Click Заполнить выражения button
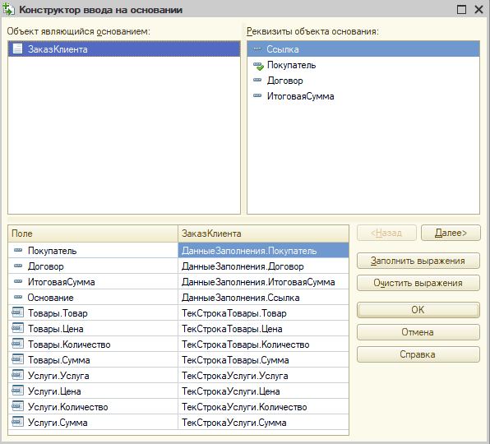The image size is (490, 444). (x=418, y=261)
